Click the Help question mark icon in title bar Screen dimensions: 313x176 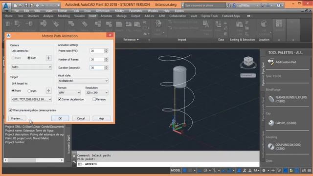[279, 5]
